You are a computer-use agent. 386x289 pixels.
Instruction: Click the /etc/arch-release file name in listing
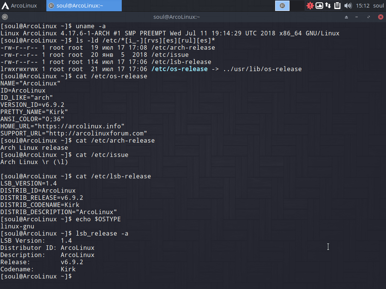(x=183, y=48)
